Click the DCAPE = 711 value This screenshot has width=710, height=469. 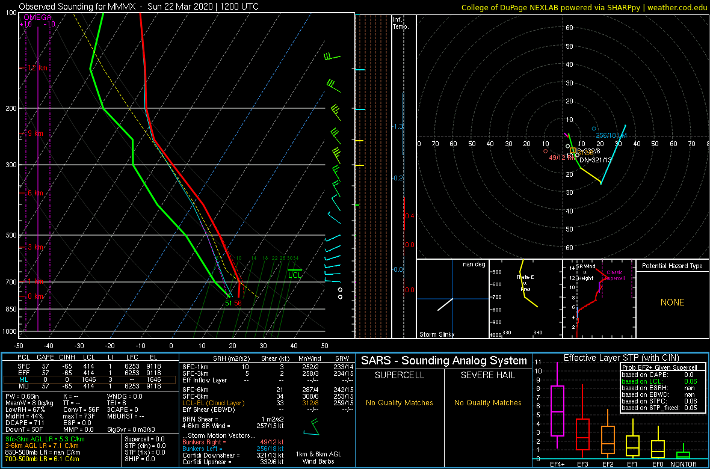[x=23, y=423]
